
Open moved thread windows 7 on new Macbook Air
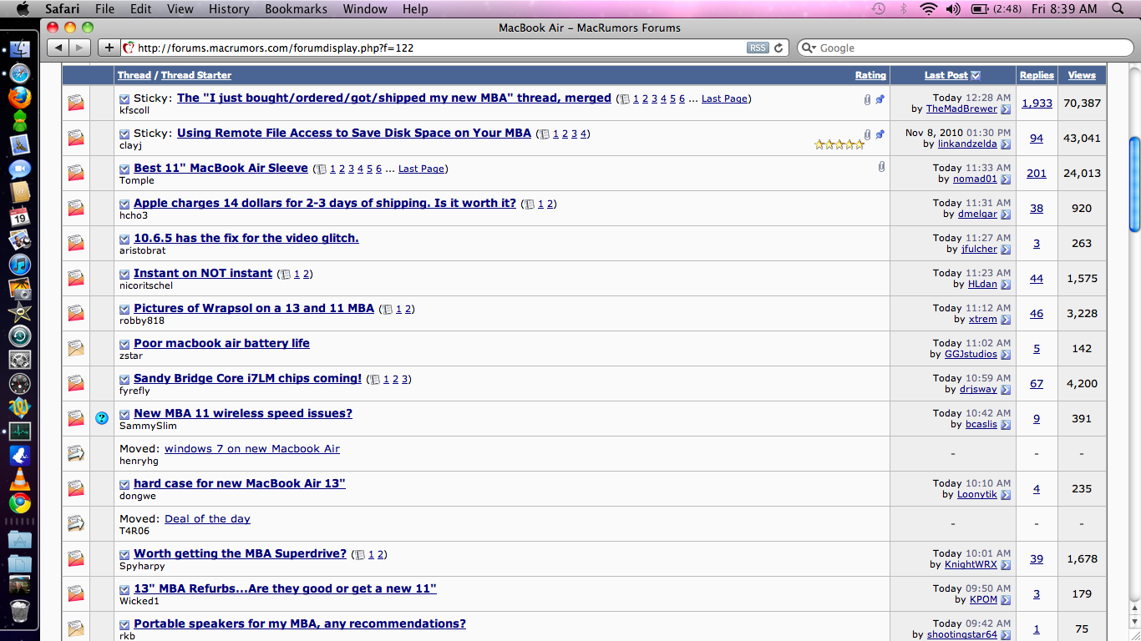pyautogui.click(x=252, y=448)
